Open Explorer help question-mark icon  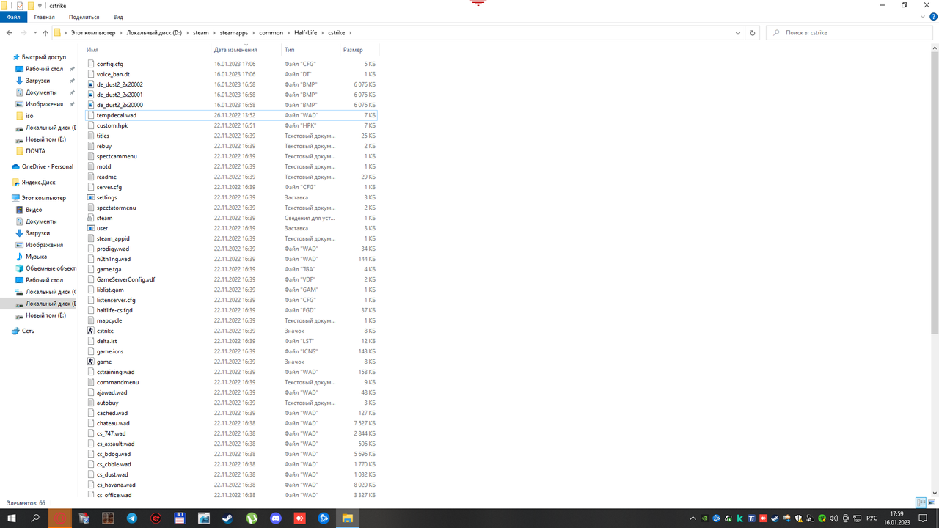[932, 17]
